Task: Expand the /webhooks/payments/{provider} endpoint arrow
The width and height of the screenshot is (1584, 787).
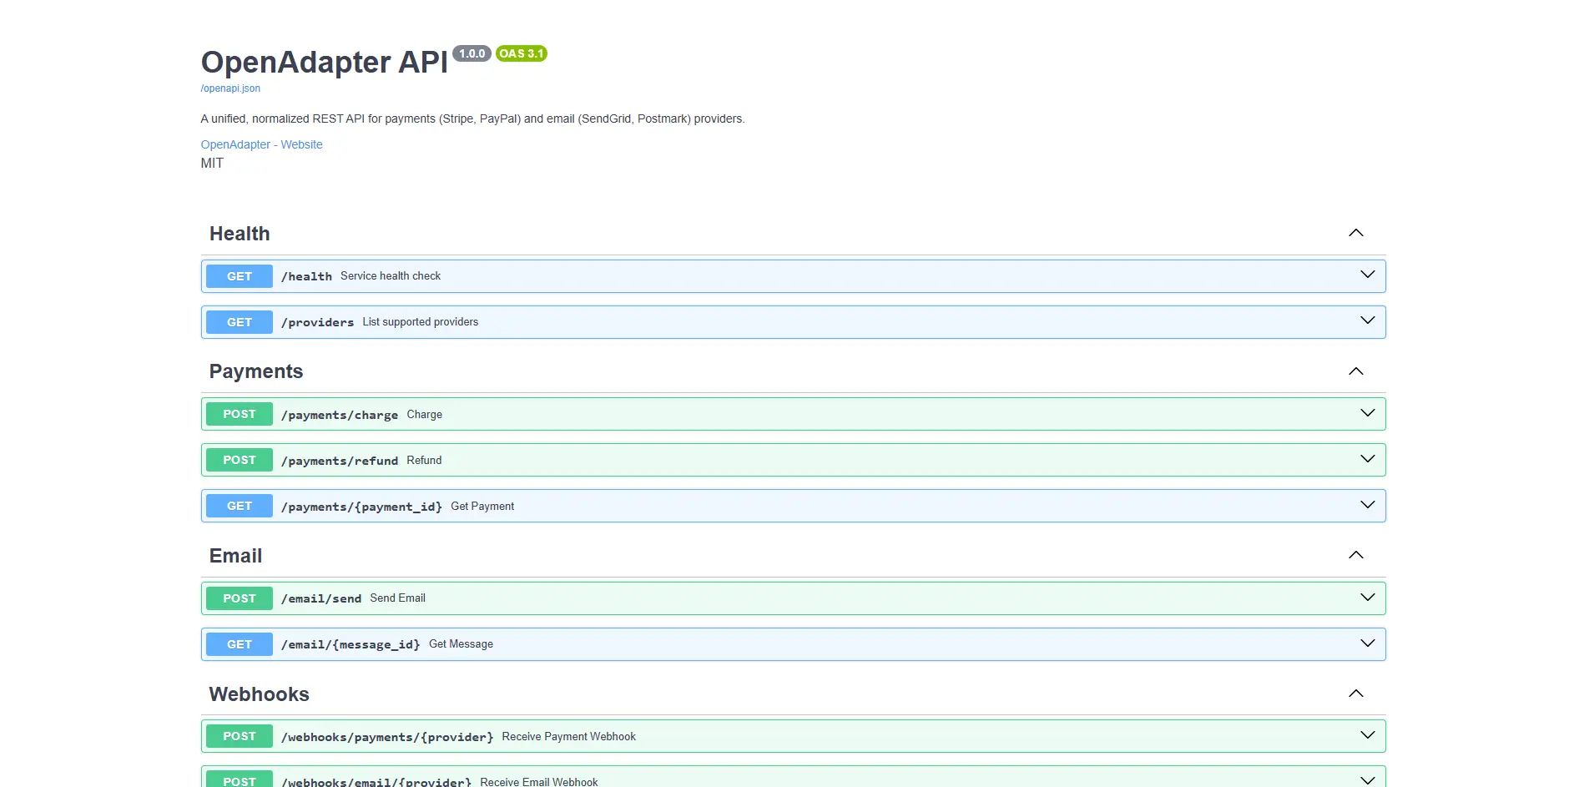Action: coord(1368,735)
